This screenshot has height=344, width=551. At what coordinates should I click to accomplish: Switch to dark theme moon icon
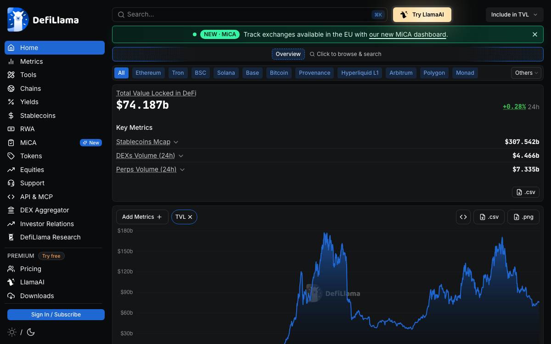point(31,332)
